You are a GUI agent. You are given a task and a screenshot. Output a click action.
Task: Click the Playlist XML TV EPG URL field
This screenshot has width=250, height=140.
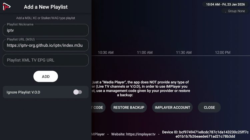(x=46, y=60)
